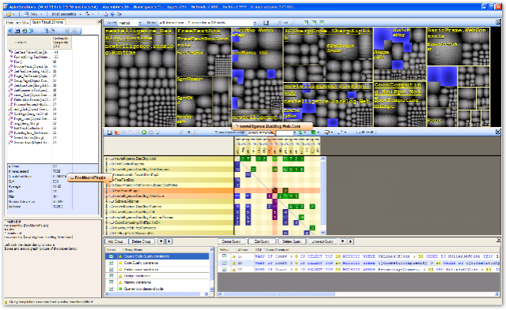The height and width of the screenshot is (310, 506).
Task: Move query down with the down arrow icon
Action: pos(350,241)
